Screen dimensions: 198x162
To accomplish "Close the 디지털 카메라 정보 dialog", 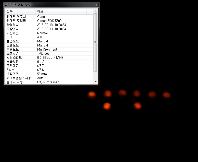I will click(96, 5).
